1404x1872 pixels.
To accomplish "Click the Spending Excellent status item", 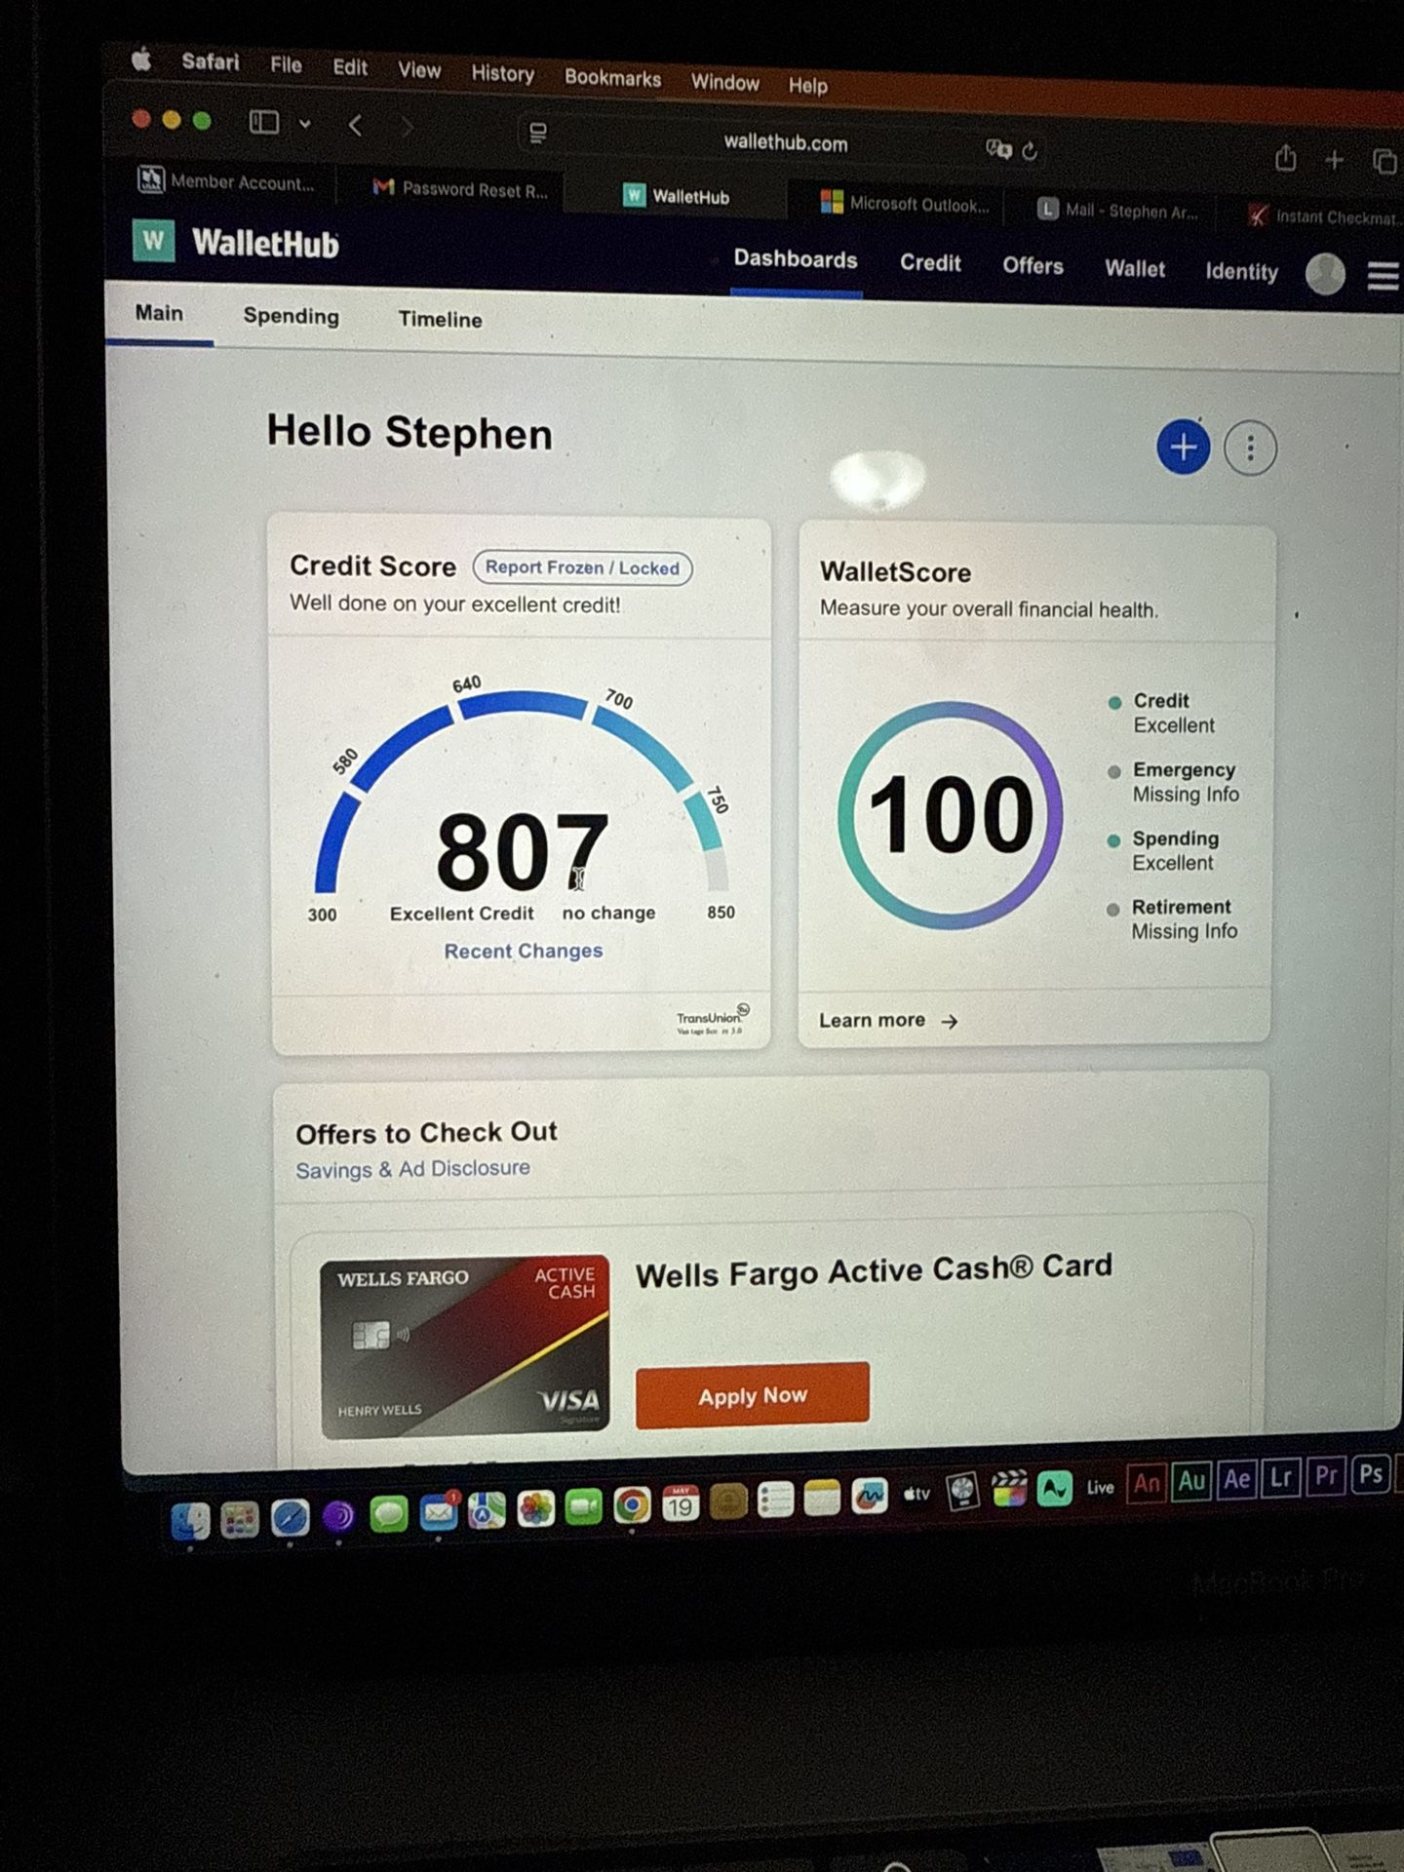I will click(1163, 850).
